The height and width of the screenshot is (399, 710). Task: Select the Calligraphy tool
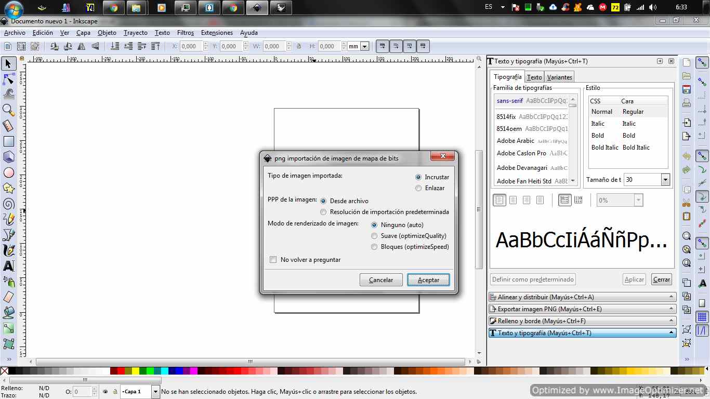8,250
